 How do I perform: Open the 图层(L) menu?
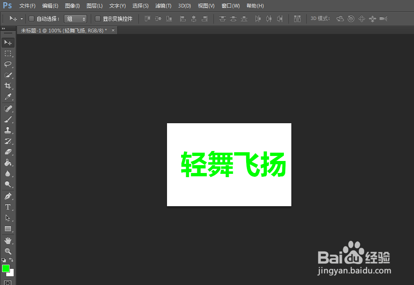pyautogui.click(x=94, y=5)
